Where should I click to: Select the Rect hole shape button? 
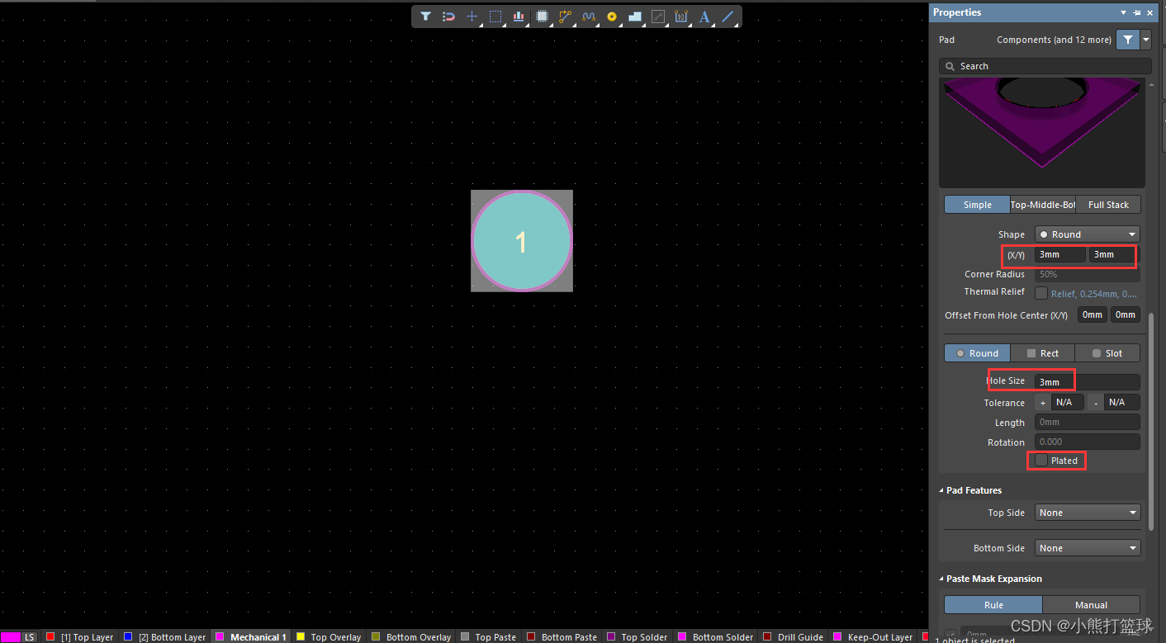[x=1042, y=352]
